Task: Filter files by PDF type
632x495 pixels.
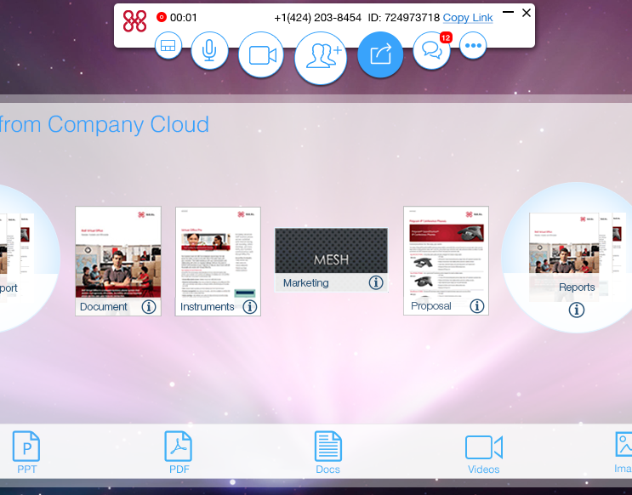Action: 179,452
